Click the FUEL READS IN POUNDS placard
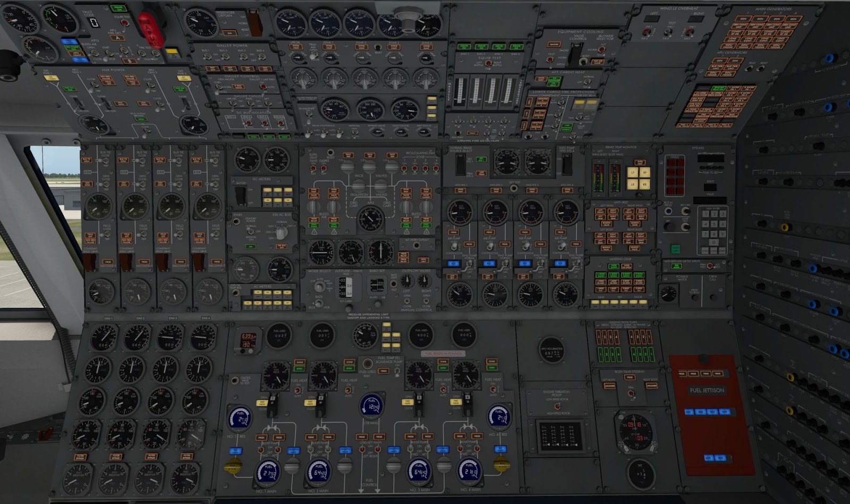Screen dimensions: 850x504 coord(444,354)
